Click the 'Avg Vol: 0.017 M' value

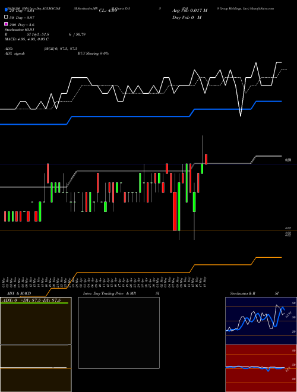(x=189, y=11)
